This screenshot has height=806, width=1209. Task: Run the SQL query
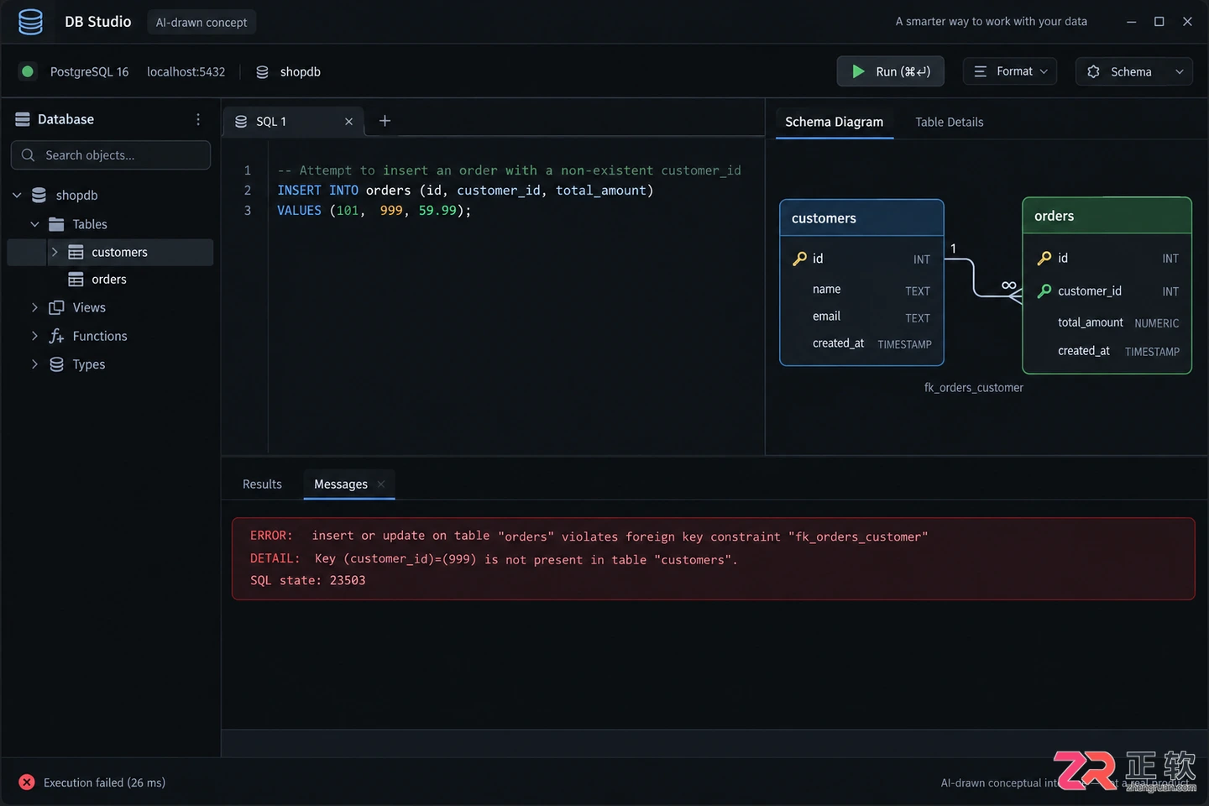click(890, 71)
